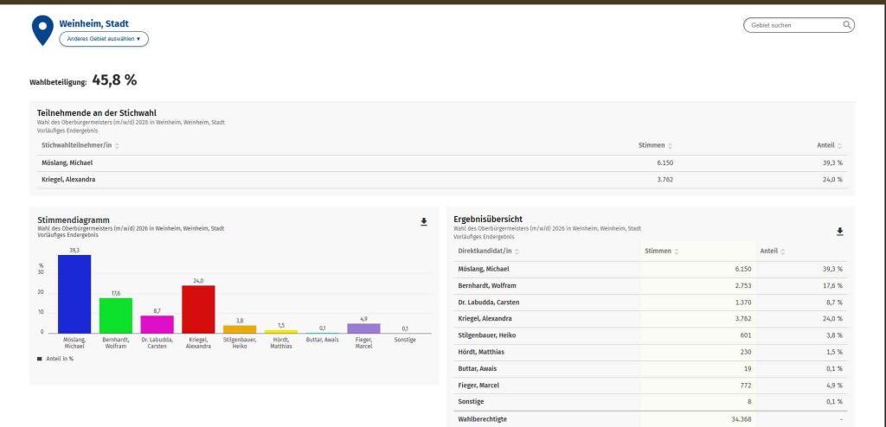The image size is (886, 427).
Task: Download the Stimmendiagramm chart
Action: (424, 222)
